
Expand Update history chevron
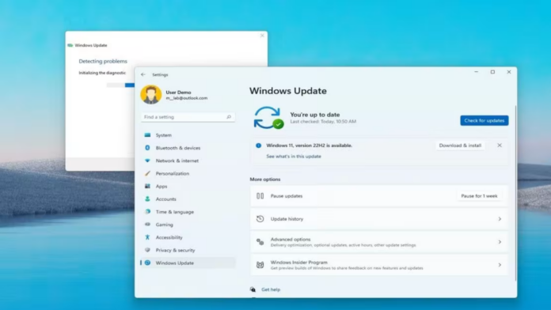(500, 219)
